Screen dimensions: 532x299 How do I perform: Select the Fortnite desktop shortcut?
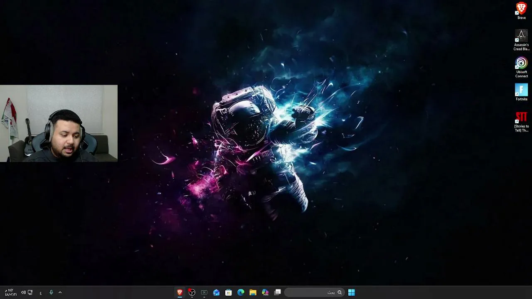click(x=521, y=92)
